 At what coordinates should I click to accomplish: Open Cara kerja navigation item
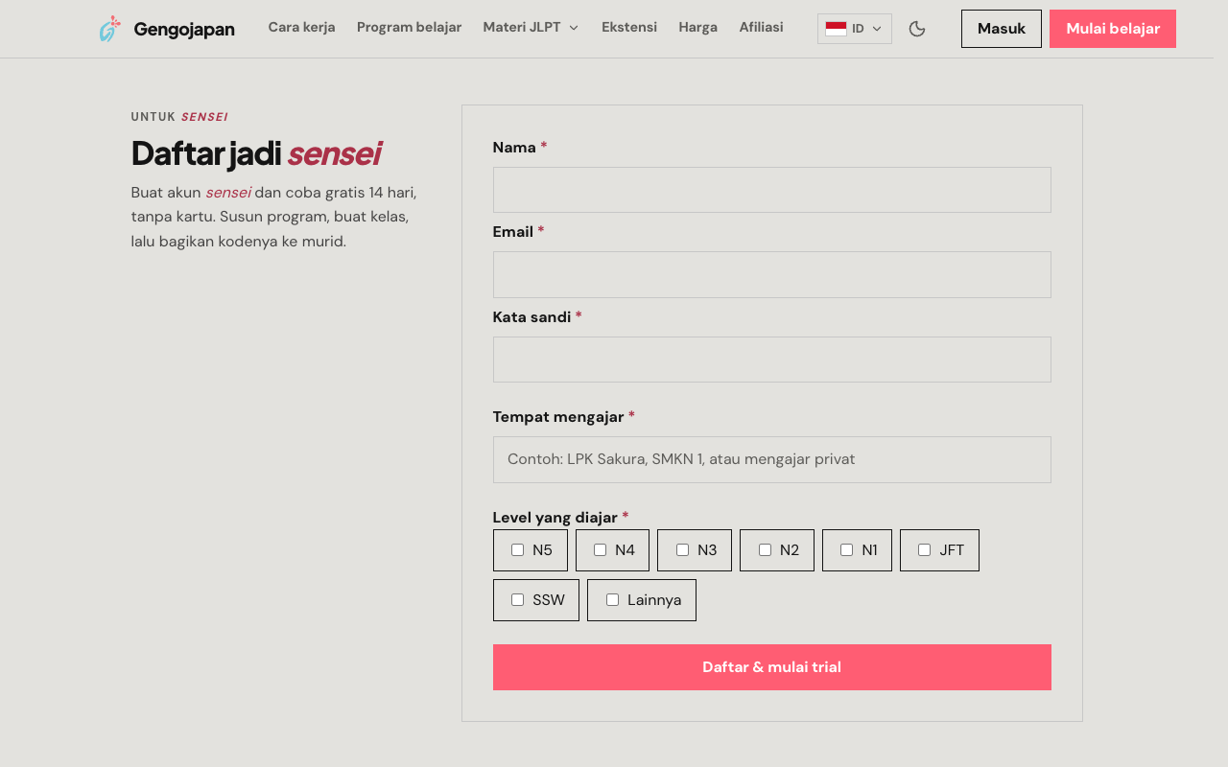302,28
